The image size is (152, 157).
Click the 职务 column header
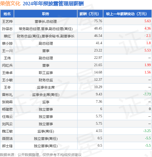(x=46, y=14)
